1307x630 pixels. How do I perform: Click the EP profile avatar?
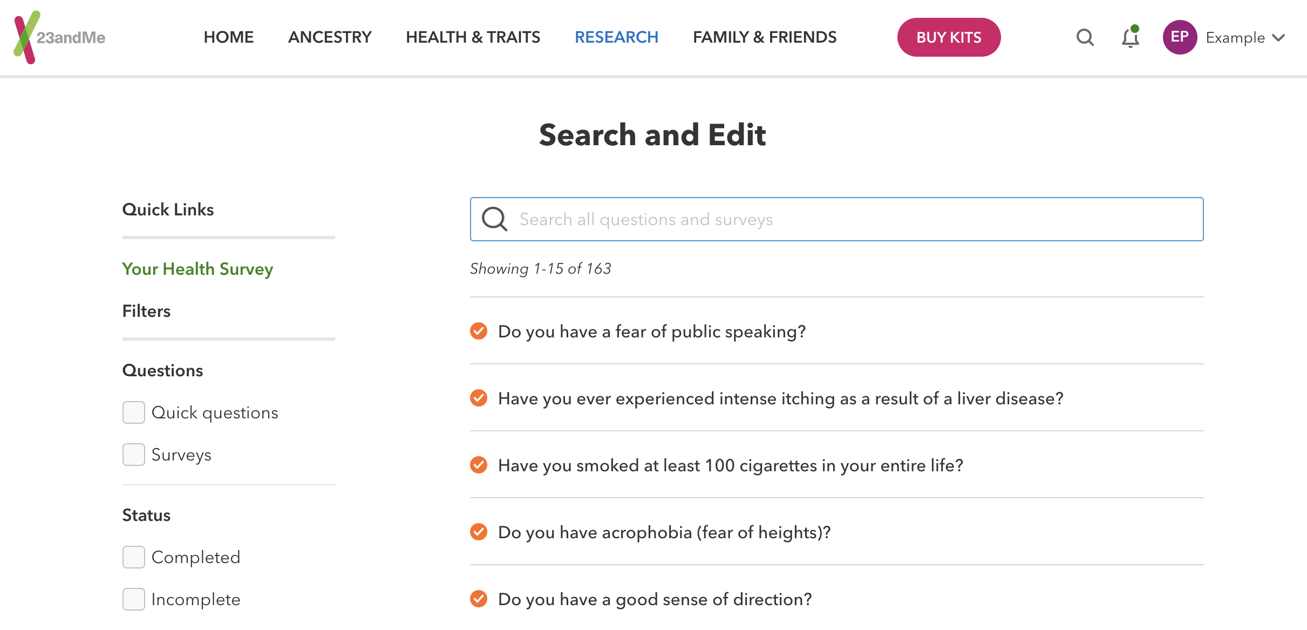1180,37
